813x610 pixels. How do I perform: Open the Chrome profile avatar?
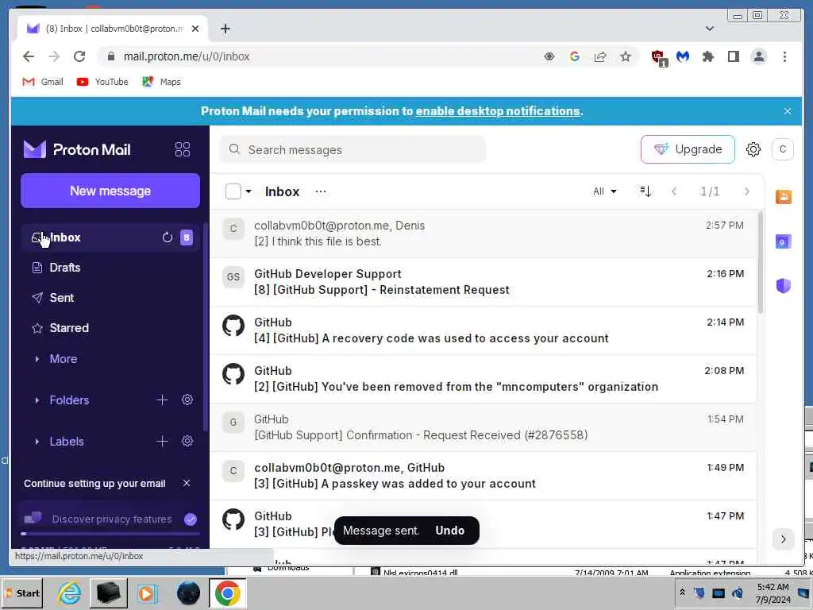(758, 56)
